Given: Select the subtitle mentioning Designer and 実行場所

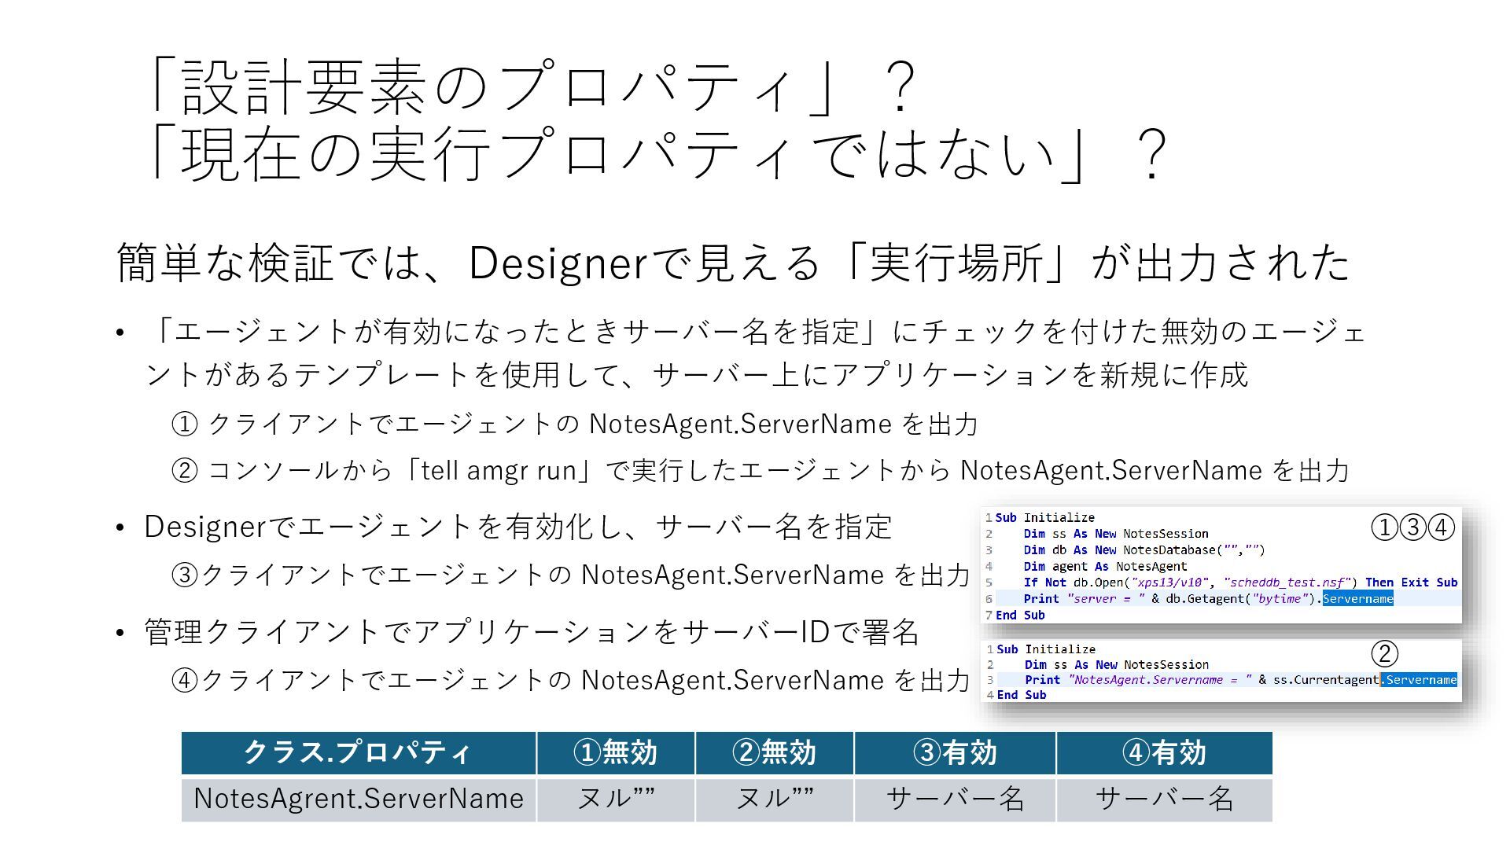Looking at the screenshot, I should click(x=733, y=263).
